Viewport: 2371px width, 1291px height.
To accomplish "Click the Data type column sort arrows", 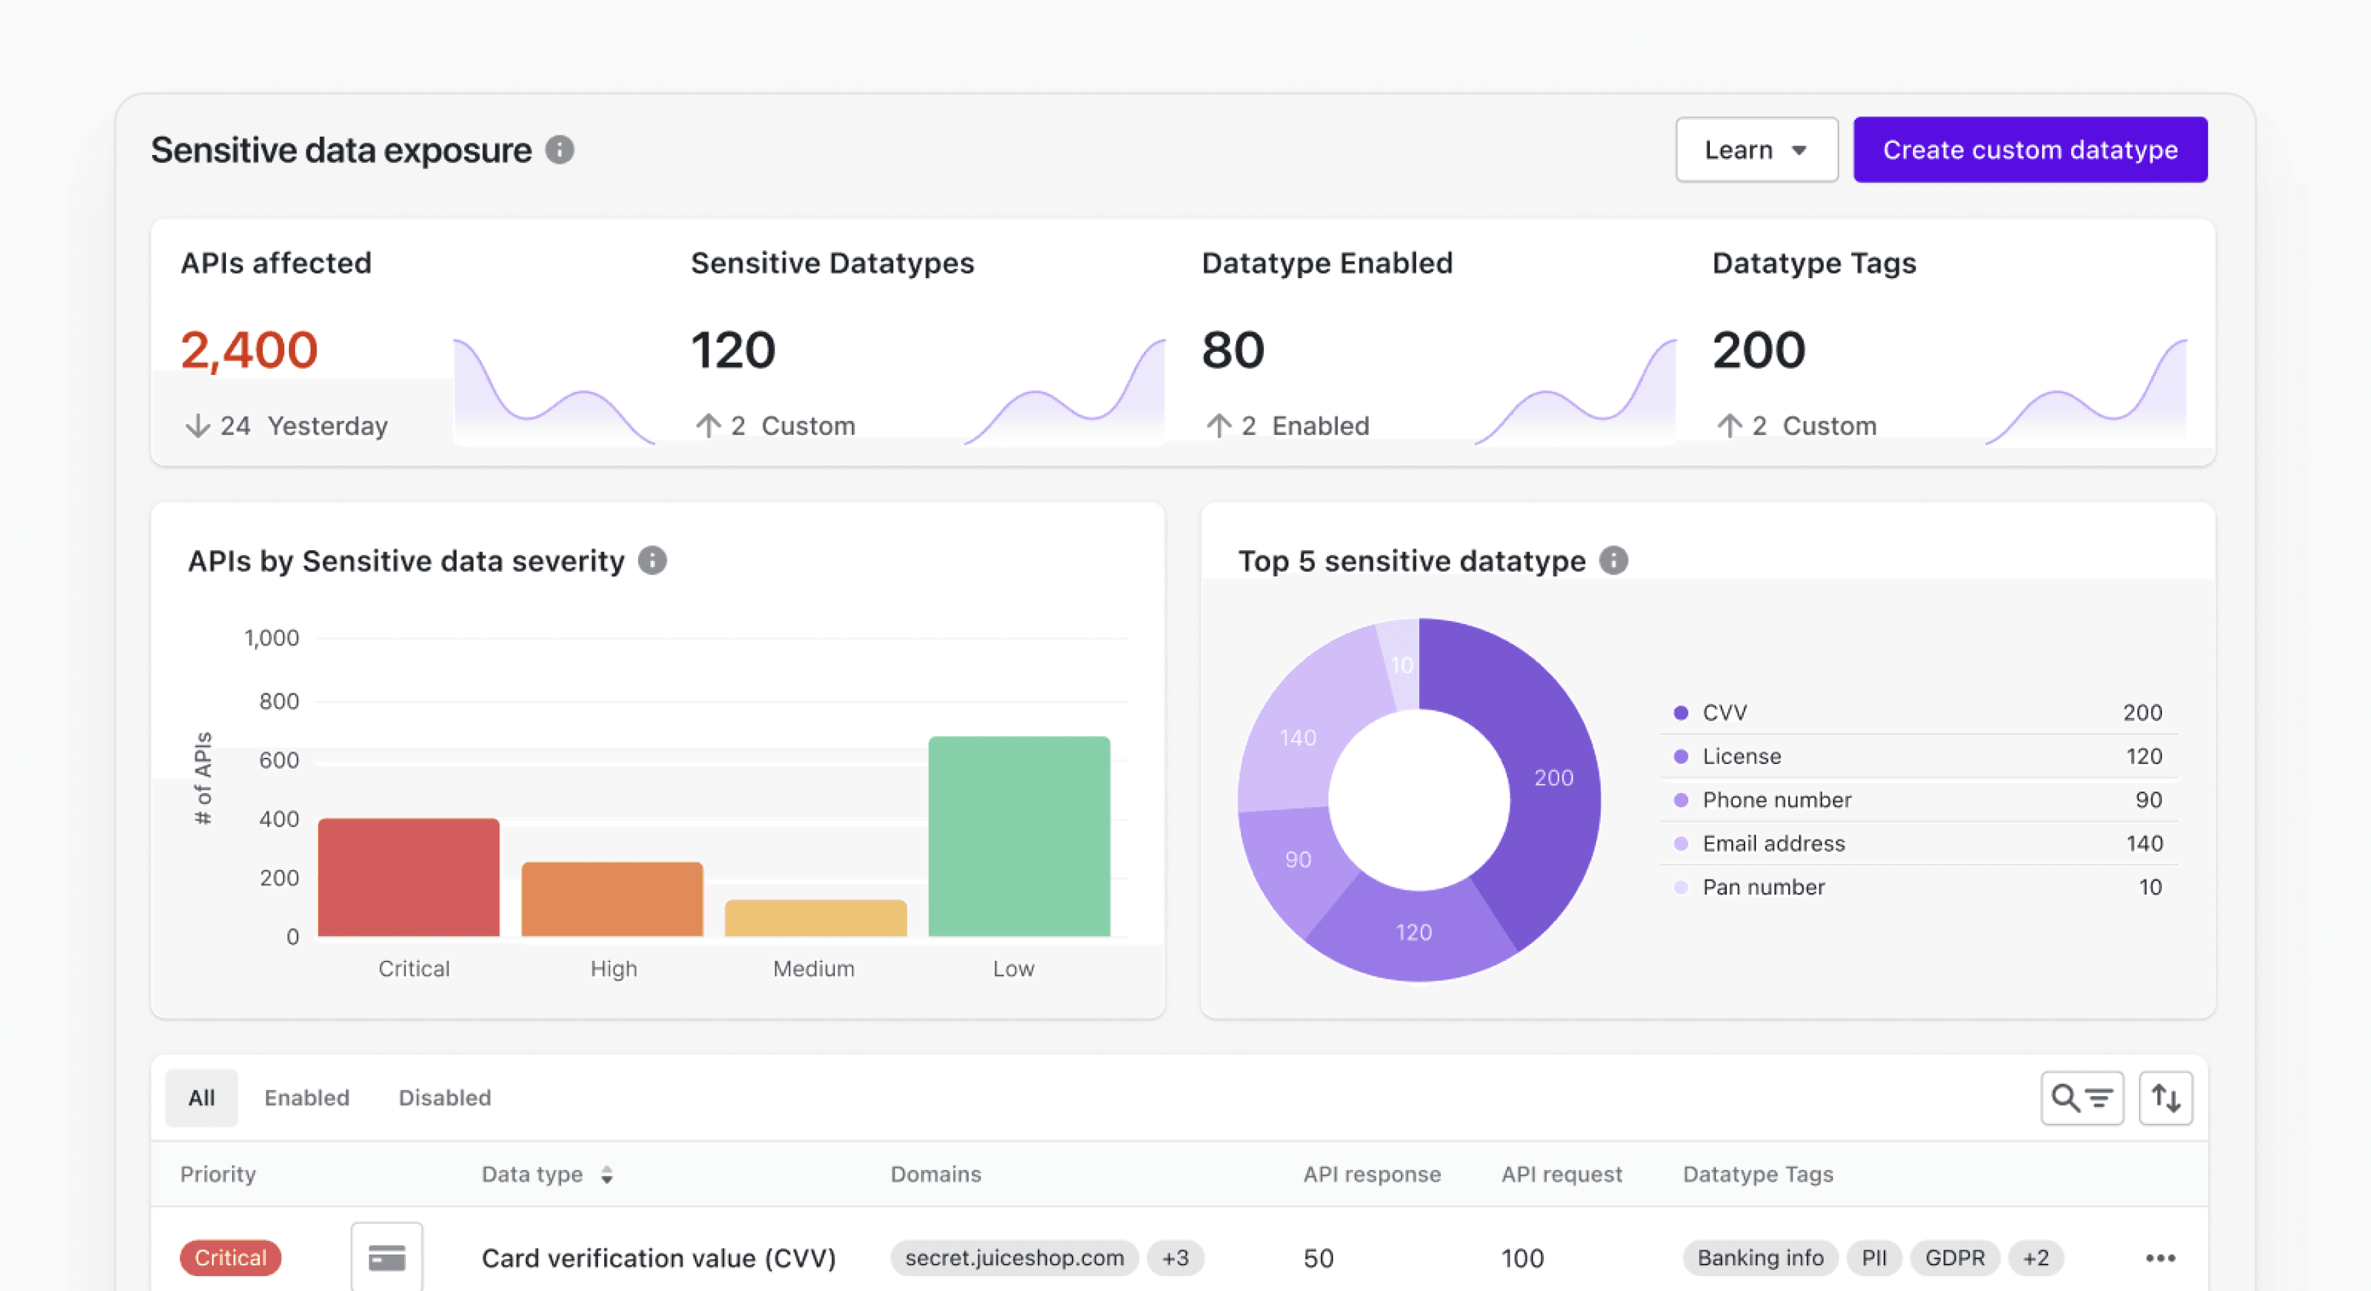I will point(606,1175).
